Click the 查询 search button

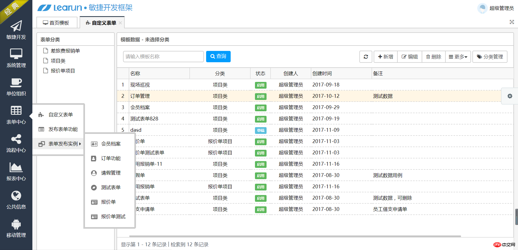(218, 57)
